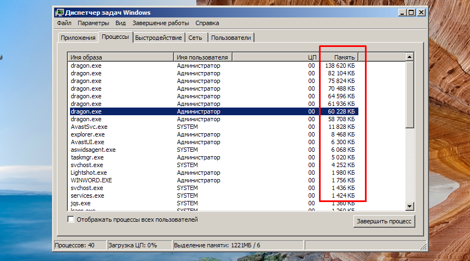Viewport: 470px width, 261px height.
Task: Sort by Имя образа column header
Action: (121, 57)
